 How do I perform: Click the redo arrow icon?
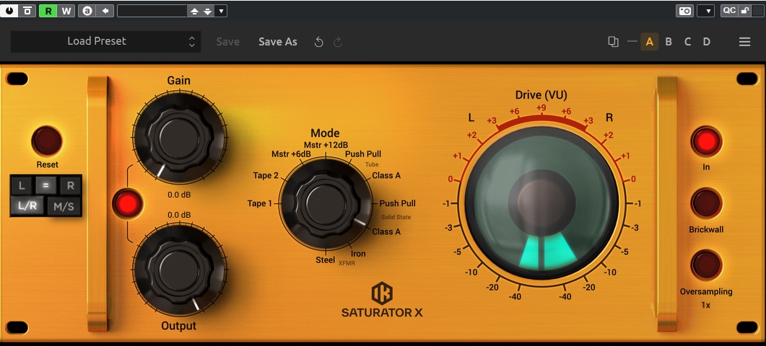click(338, 42)
